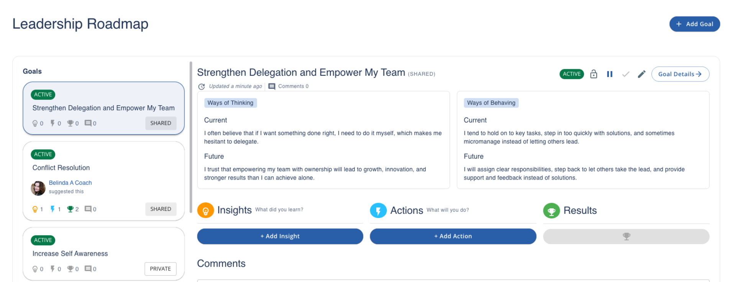Click the orange Insights lightbulb icon
Image resolution: width=735 pixels, height=282 pixels.
pyautogui.click(x=205, y=210)
